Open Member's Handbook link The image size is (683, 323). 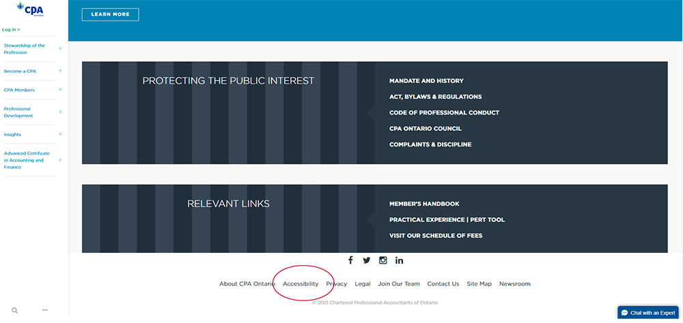tap(424, 204)
